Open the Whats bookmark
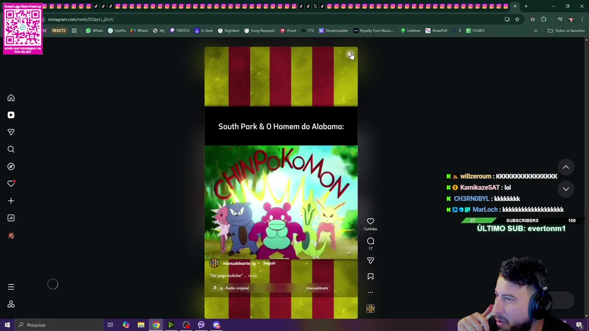 [94, 30]
